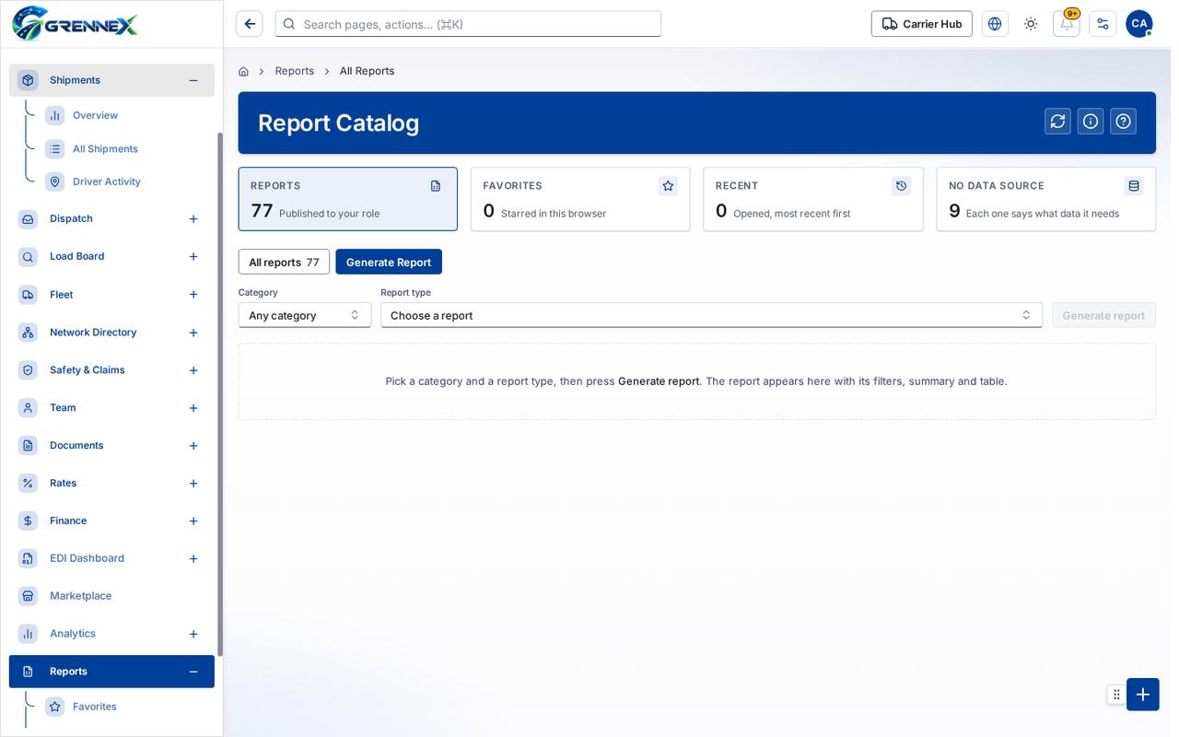Open the language globe icon
This screenshot has height=737, width=1179.
point(995,24)
